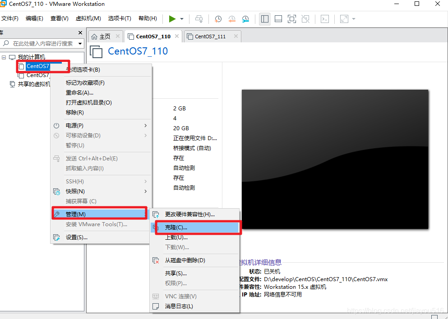The image size is (448, 319).
Task: Take a snapshot using the snapshot icon
Action: pyautogui.click(x=218, y=19)
